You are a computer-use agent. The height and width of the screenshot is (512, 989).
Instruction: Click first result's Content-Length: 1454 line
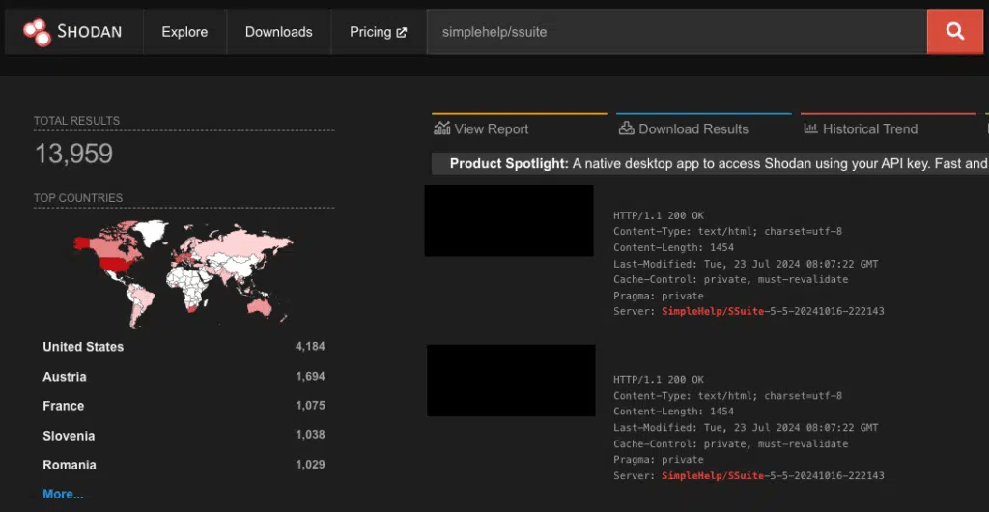point(673,248)
